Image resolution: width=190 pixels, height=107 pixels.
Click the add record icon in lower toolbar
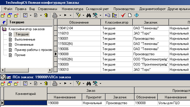pyautogui.click(x=3, y=83)
